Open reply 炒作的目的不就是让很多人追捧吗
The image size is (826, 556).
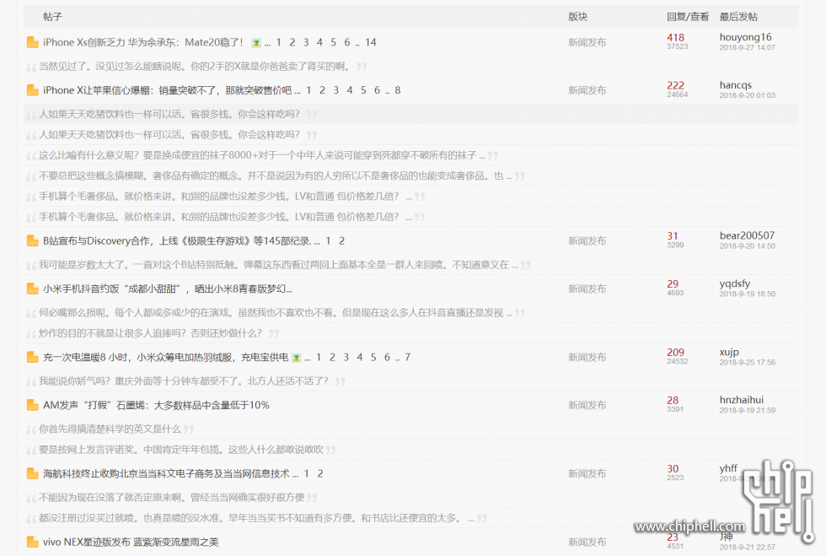click(150, 333)
